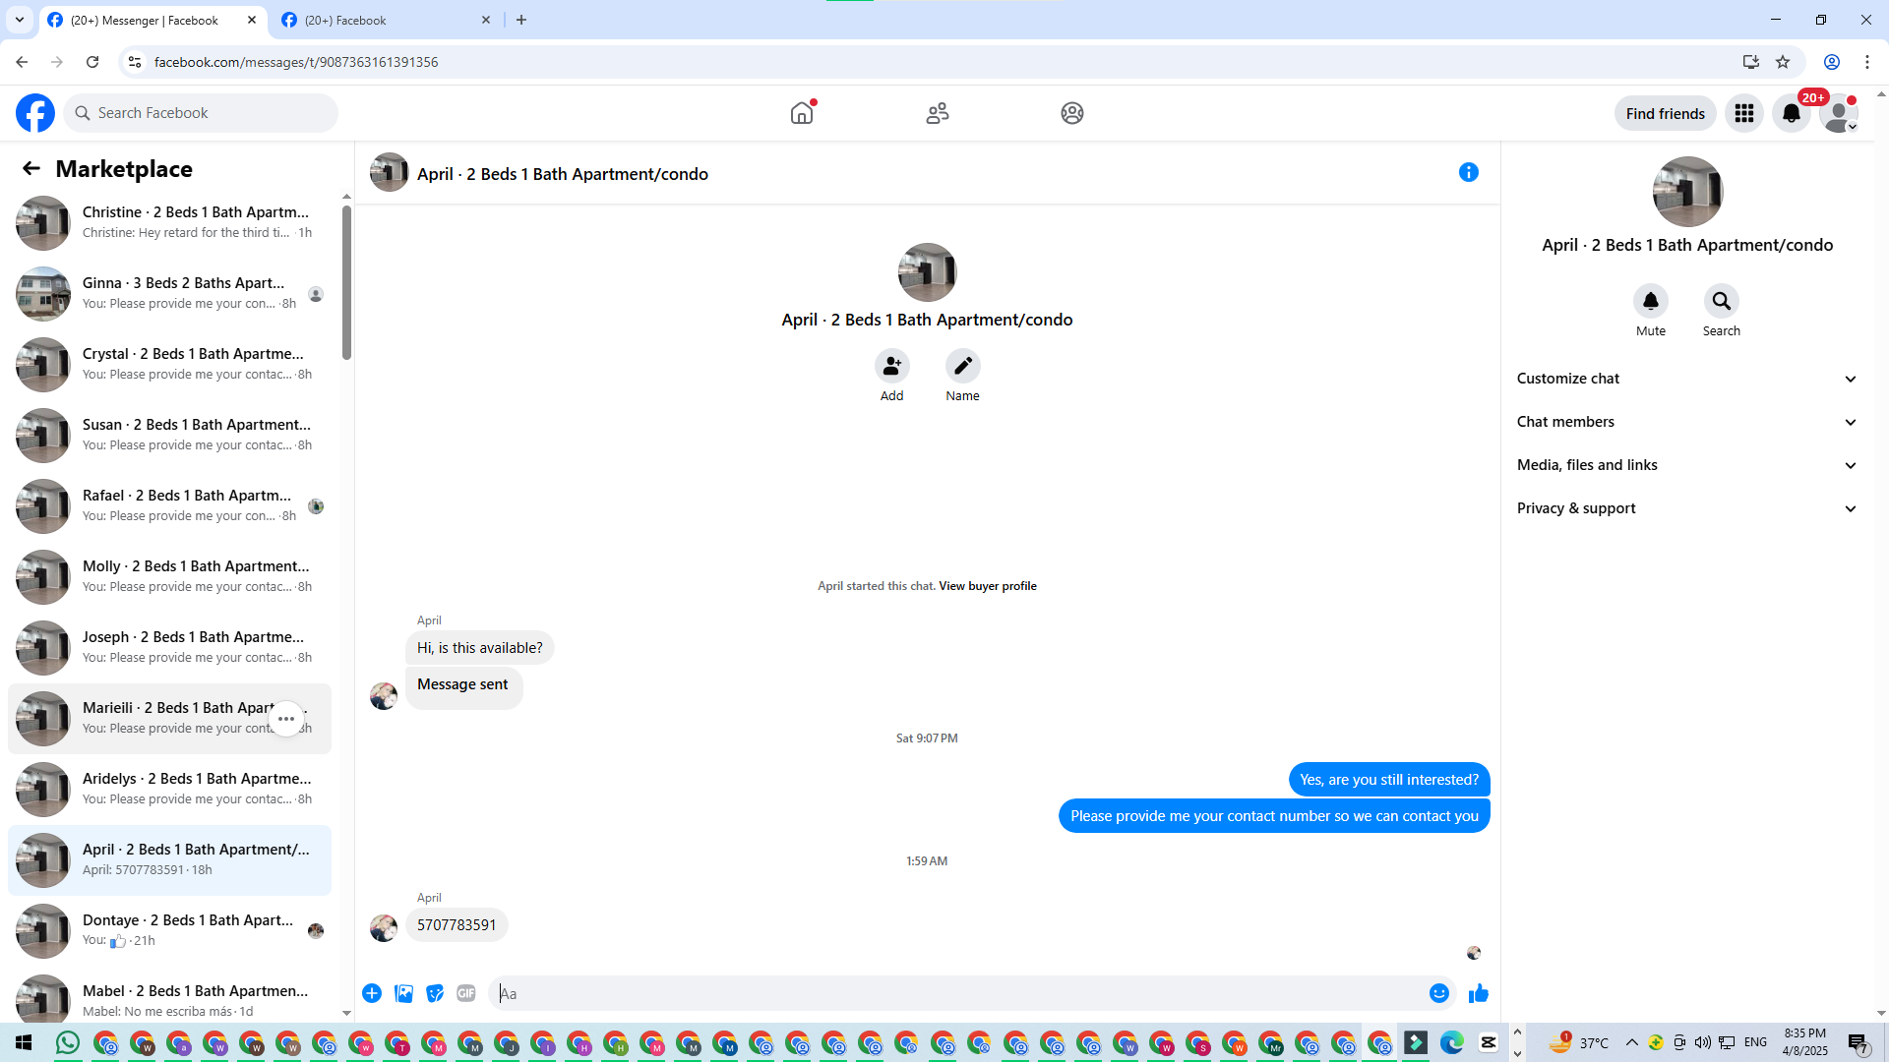Screen dimensions: 1889x1062
Task: Open the Friends icon in top navigation
Action: point(937,113)
